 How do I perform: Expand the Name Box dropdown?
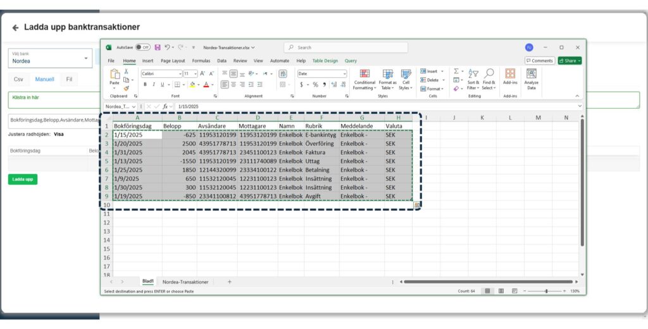(x=134, y=106)
